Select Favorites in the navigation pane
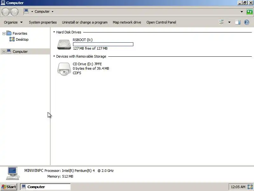The height and width of the screenshot is (191, 254). (x=20, y=33)
